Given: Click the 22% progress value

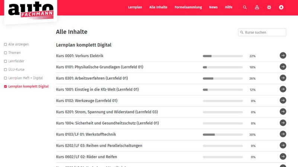Looking at the screenshot, I should 253,56.
